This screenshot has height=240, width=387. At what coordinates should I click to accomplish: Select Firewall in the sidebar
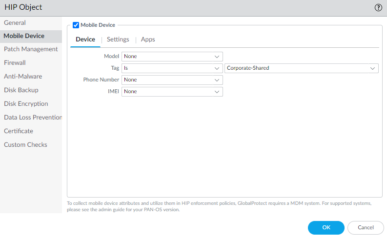click(15, 63)
